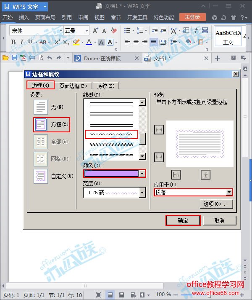Toggle left border in preview
The image size is (252, 300).
[x=176, y=174]
